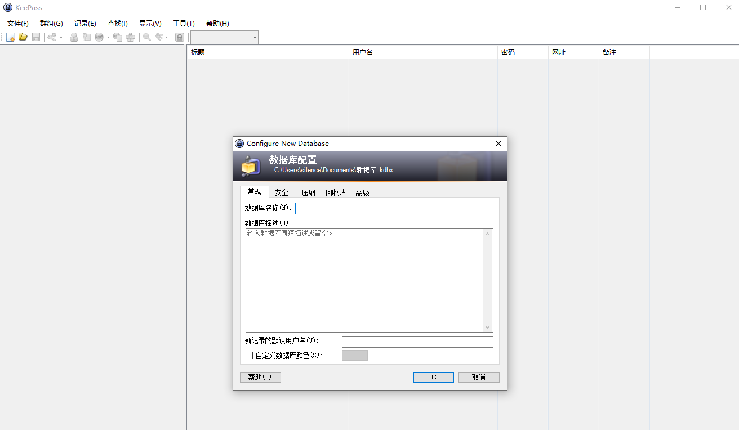Click the Copy password toolbar icon
The image size is (739, 430).
87,37
